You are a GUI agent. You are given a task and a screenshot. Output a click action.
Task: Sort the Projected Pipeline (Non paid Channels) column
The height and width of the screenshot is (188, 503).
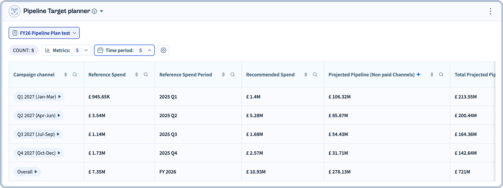pyautogui.click(x=432, y=75)
